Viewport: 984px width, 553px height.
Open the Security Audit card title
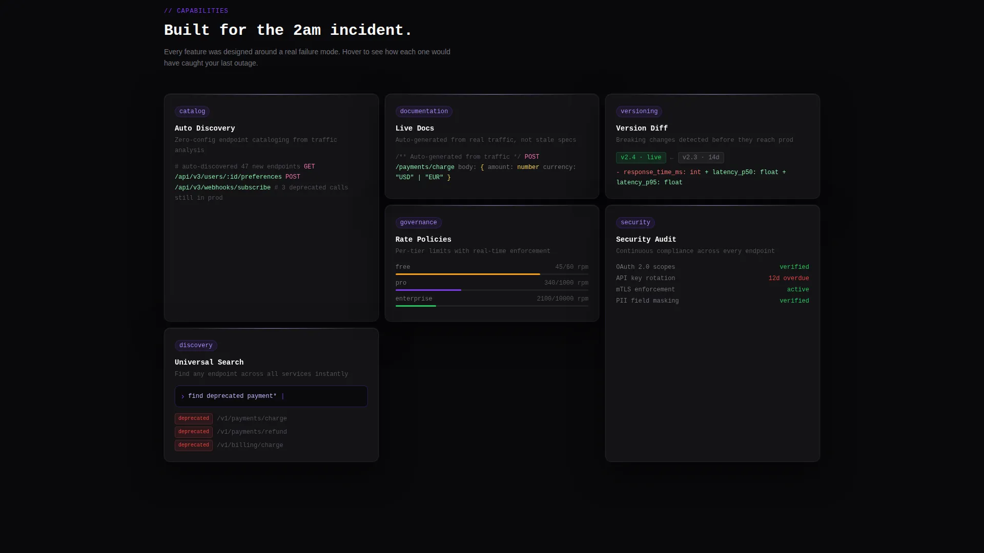click(x=646, y=240)
